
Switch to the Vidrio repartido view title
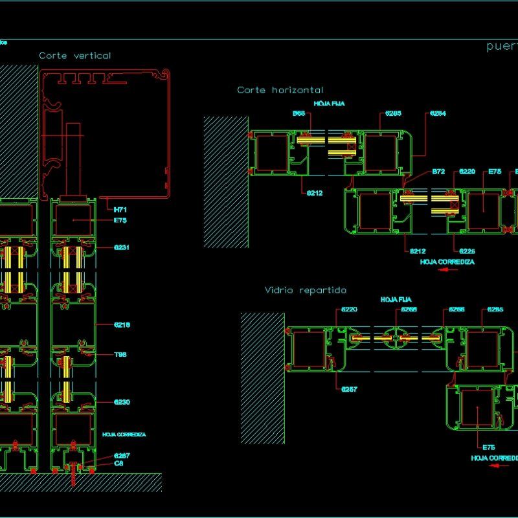pyautogui.click(x=306, y=289)
